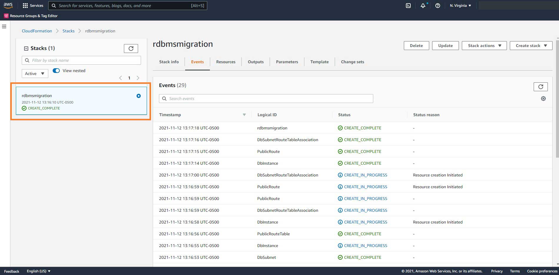
Task: Click timestamp 13:16:53 UTC-0500
Action: tap(189, 257)
